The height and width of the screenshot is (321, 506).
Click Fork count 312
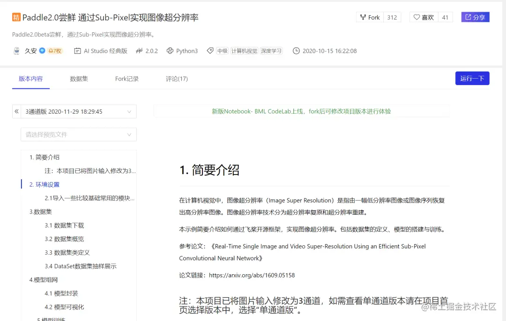click(x=392, y=17)
